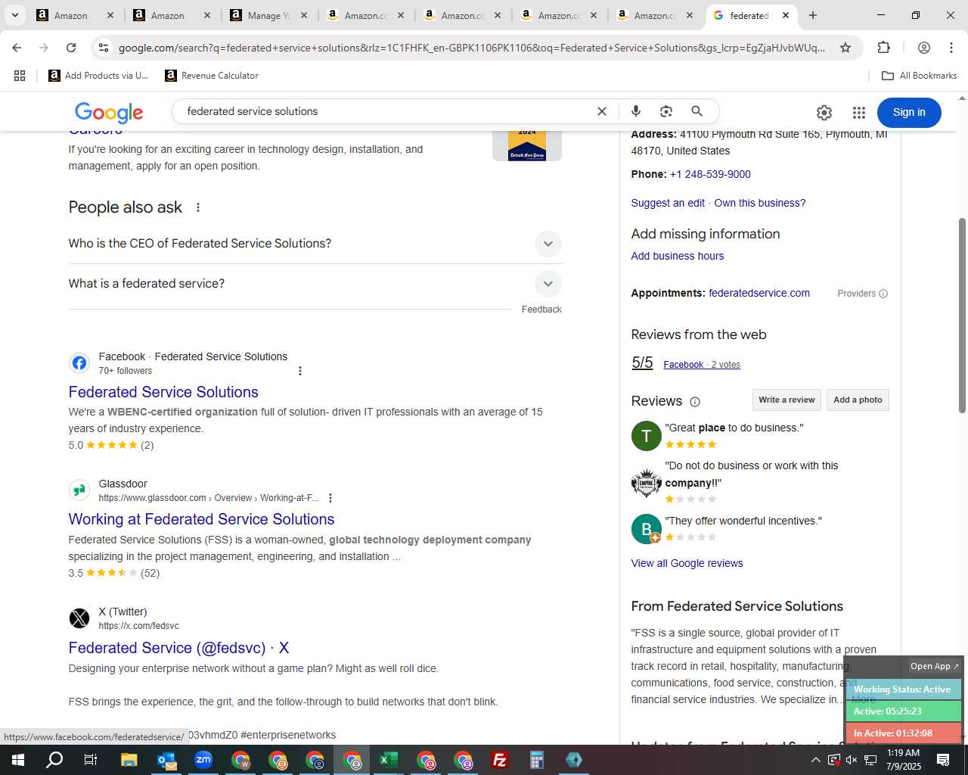Click Add business hours link
The image size is (968, 775).
tap(678, 257)
